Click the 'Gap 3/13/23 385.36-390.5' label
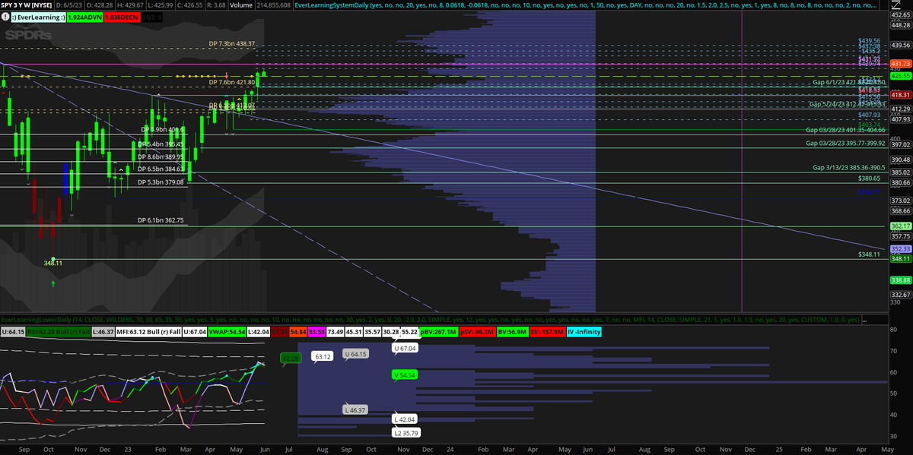This screenshot has width=913, height=455. click(x=849, y=167)
